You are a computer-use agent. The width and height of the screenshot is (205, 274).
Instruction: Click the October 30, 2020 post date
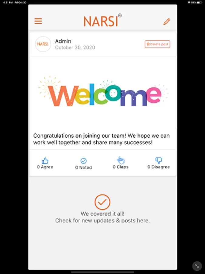pyautogui.click(x=75, y=47)
